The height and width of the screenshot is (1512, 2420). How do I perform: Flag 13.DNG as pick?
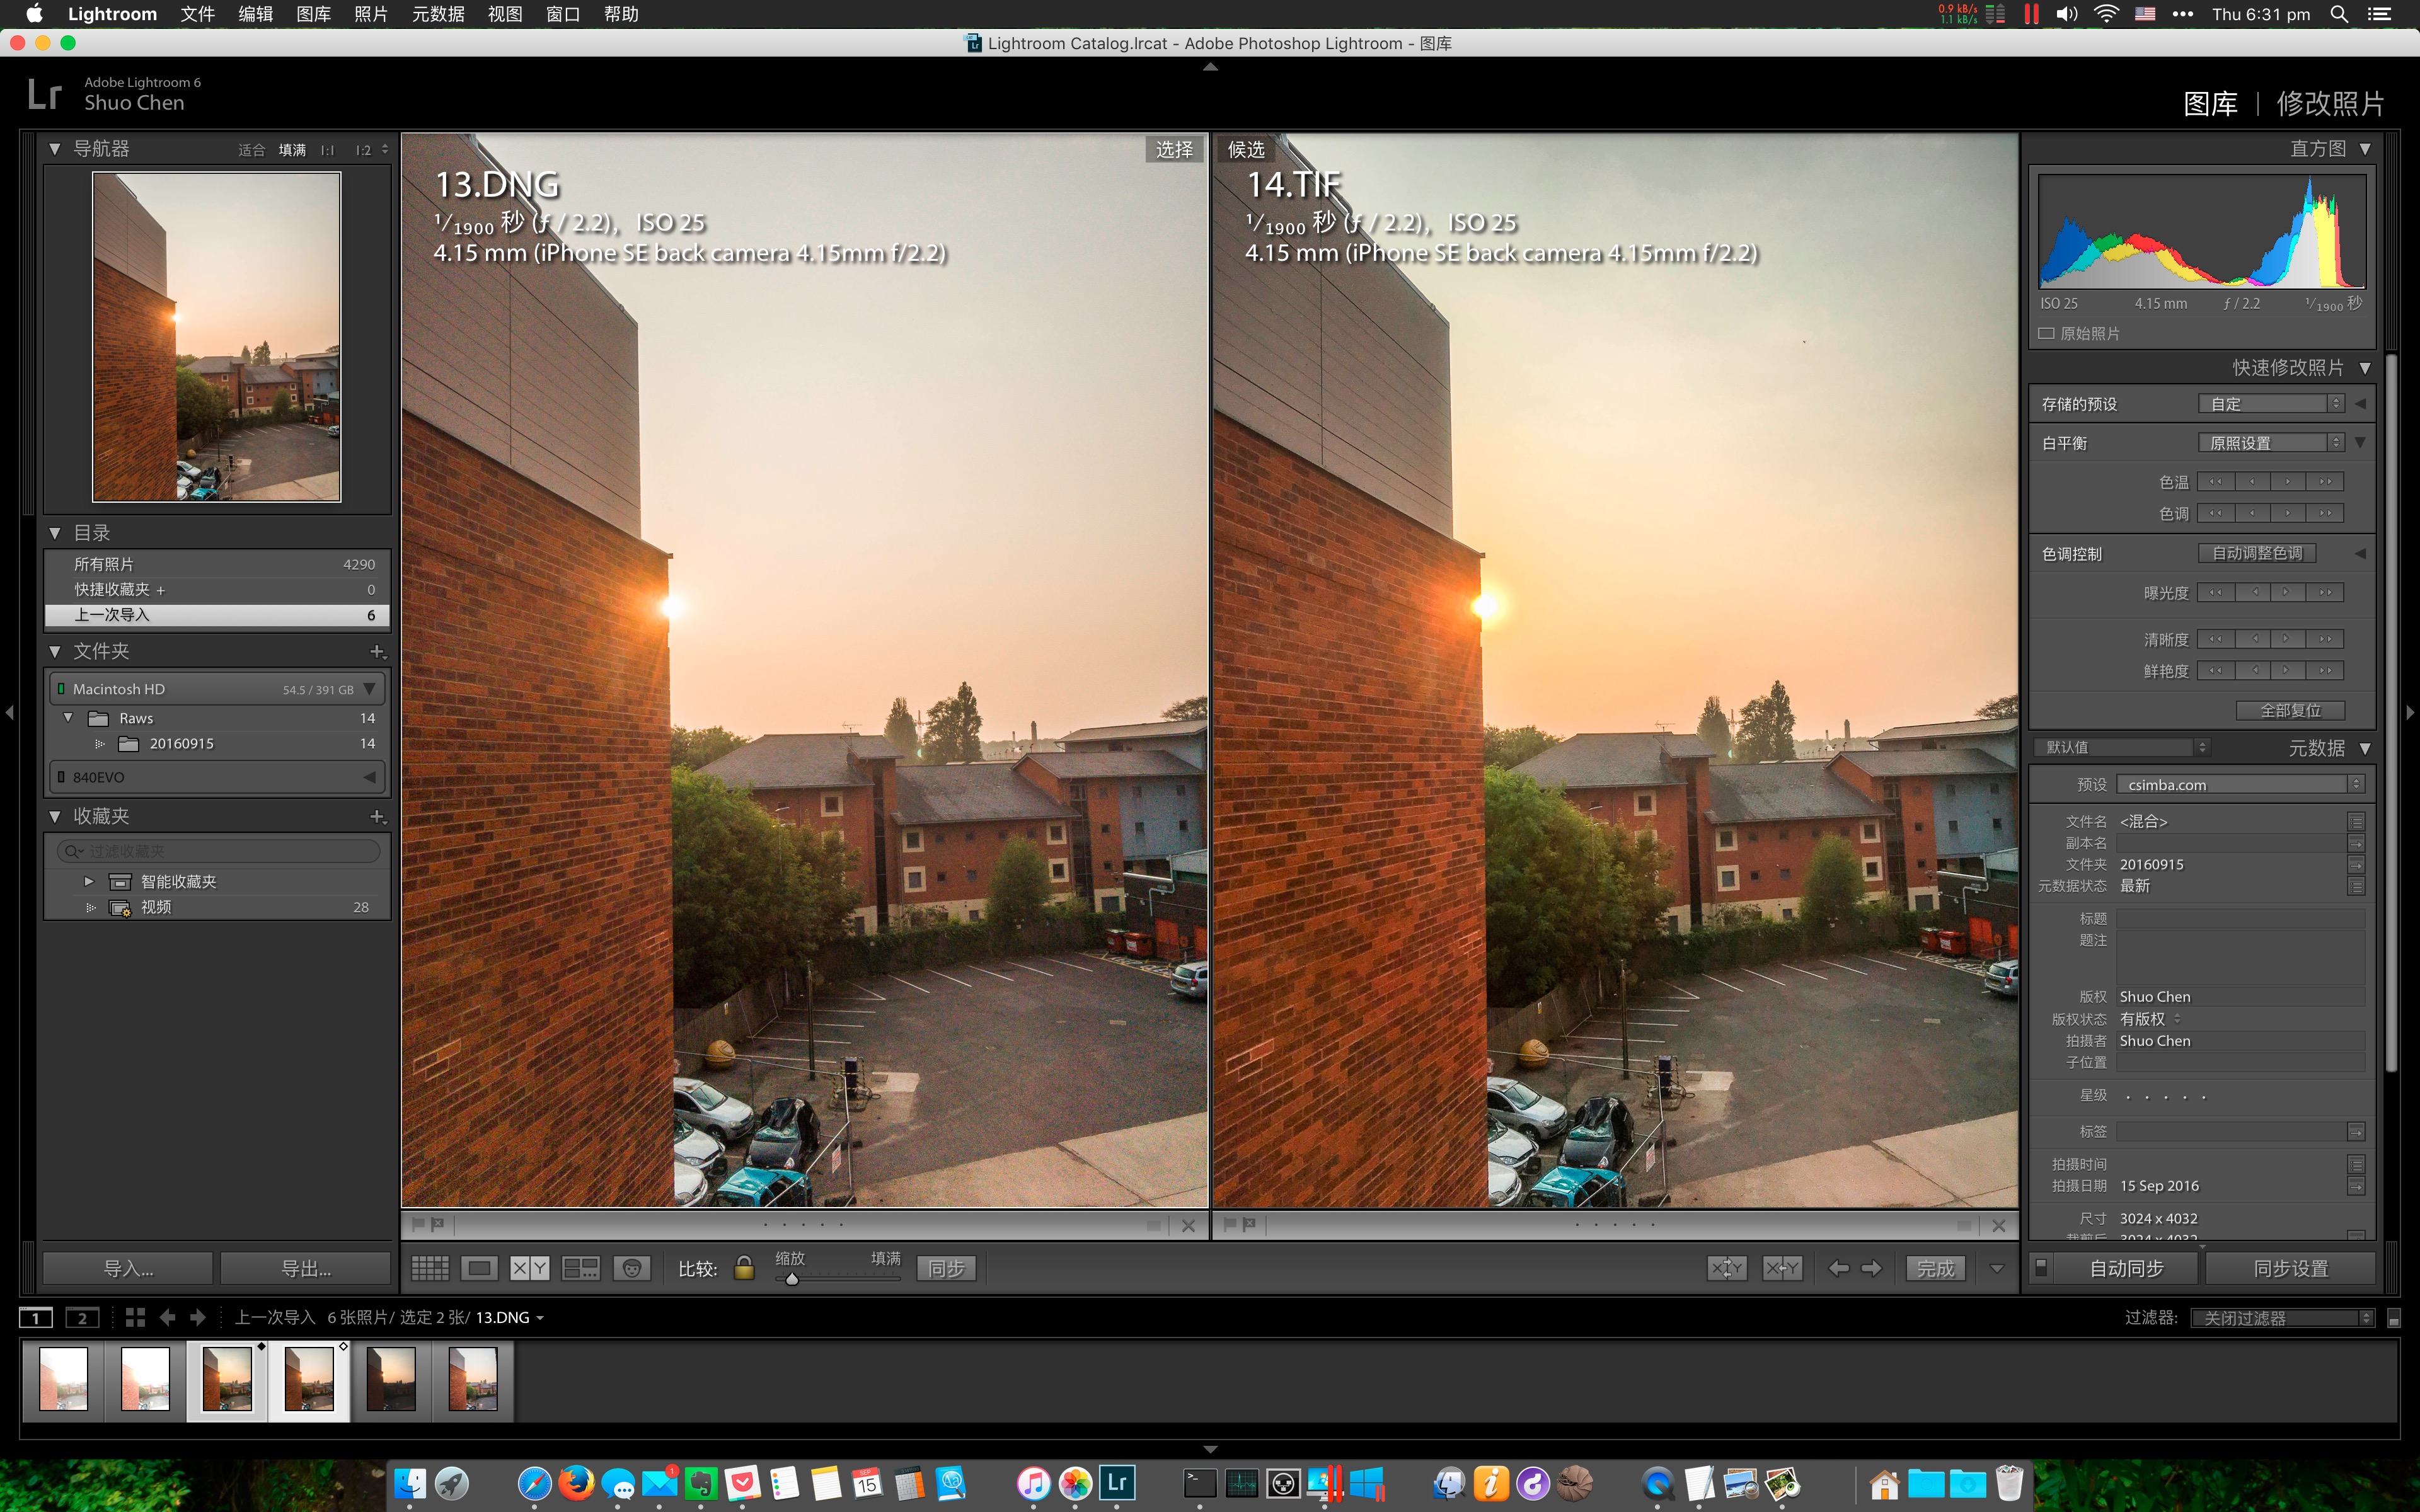[418, 1224]
